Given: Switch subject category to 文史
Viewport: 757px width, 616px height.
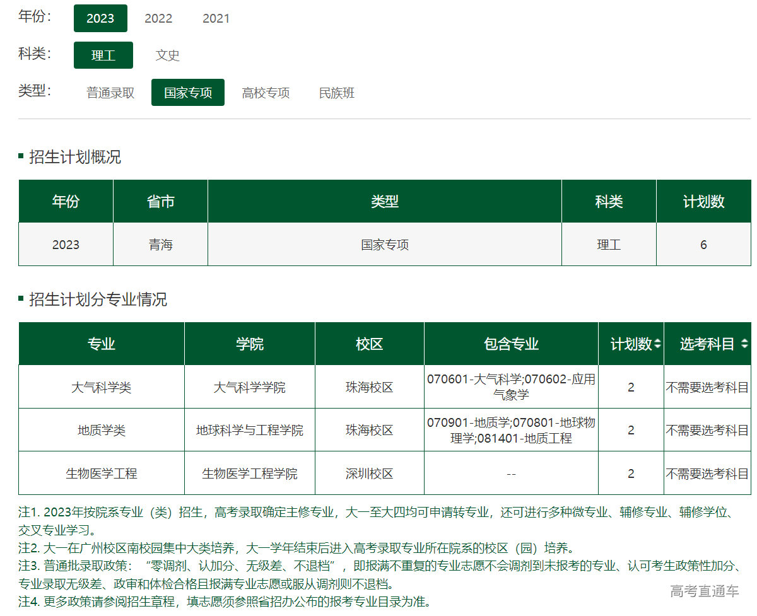Looking at the screenshot, I should 168,55.
